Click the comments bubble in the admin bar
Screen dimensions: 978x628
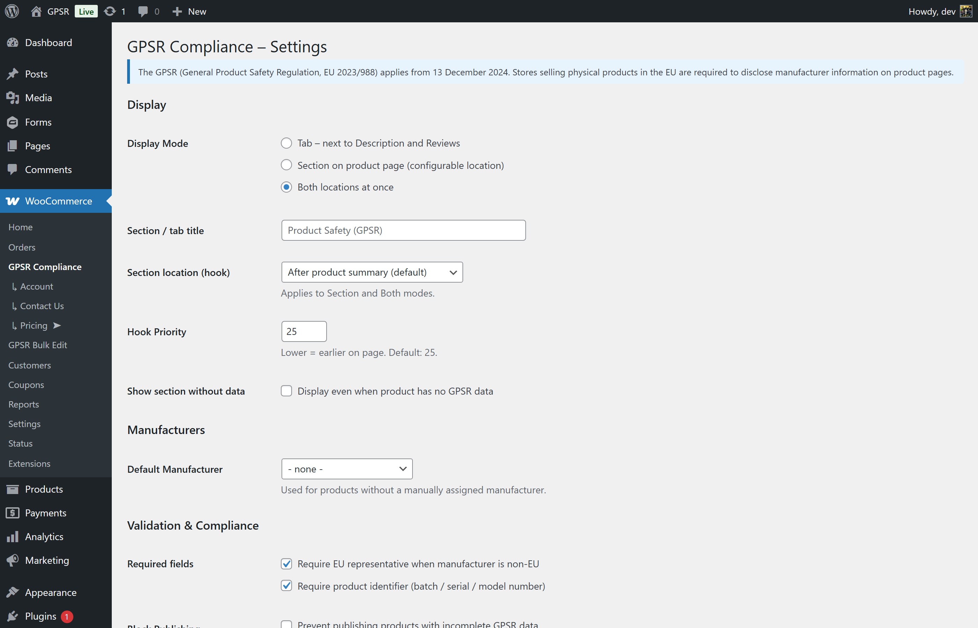coord(144,11)
